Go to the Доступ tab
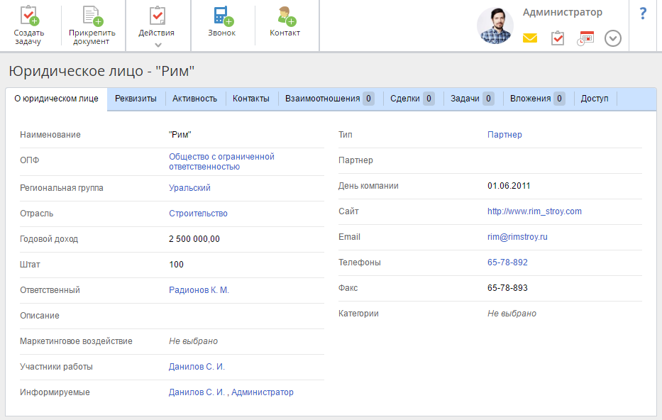The height and width of the screenshot is (420, 662). (595, 99)
